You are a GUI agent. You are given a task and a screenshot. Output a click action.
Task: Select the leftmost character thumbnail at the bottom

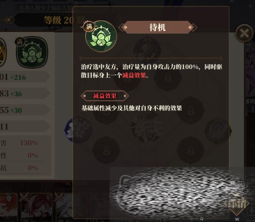pos(8,207)
